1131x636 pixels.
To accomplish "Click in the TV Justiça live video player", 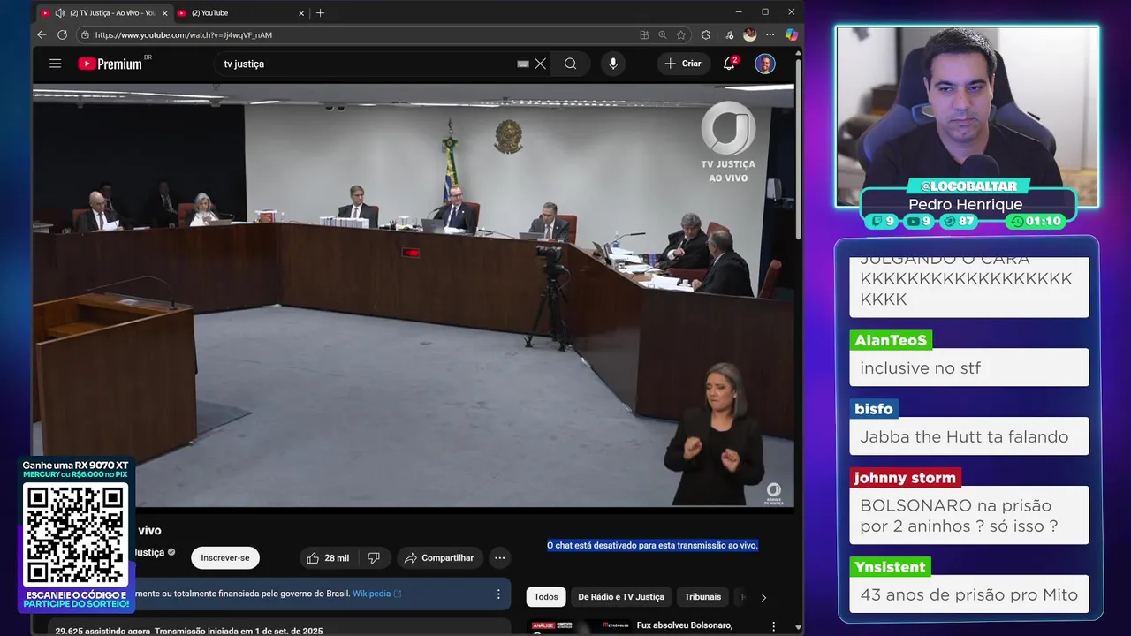I will click(414, 296).
